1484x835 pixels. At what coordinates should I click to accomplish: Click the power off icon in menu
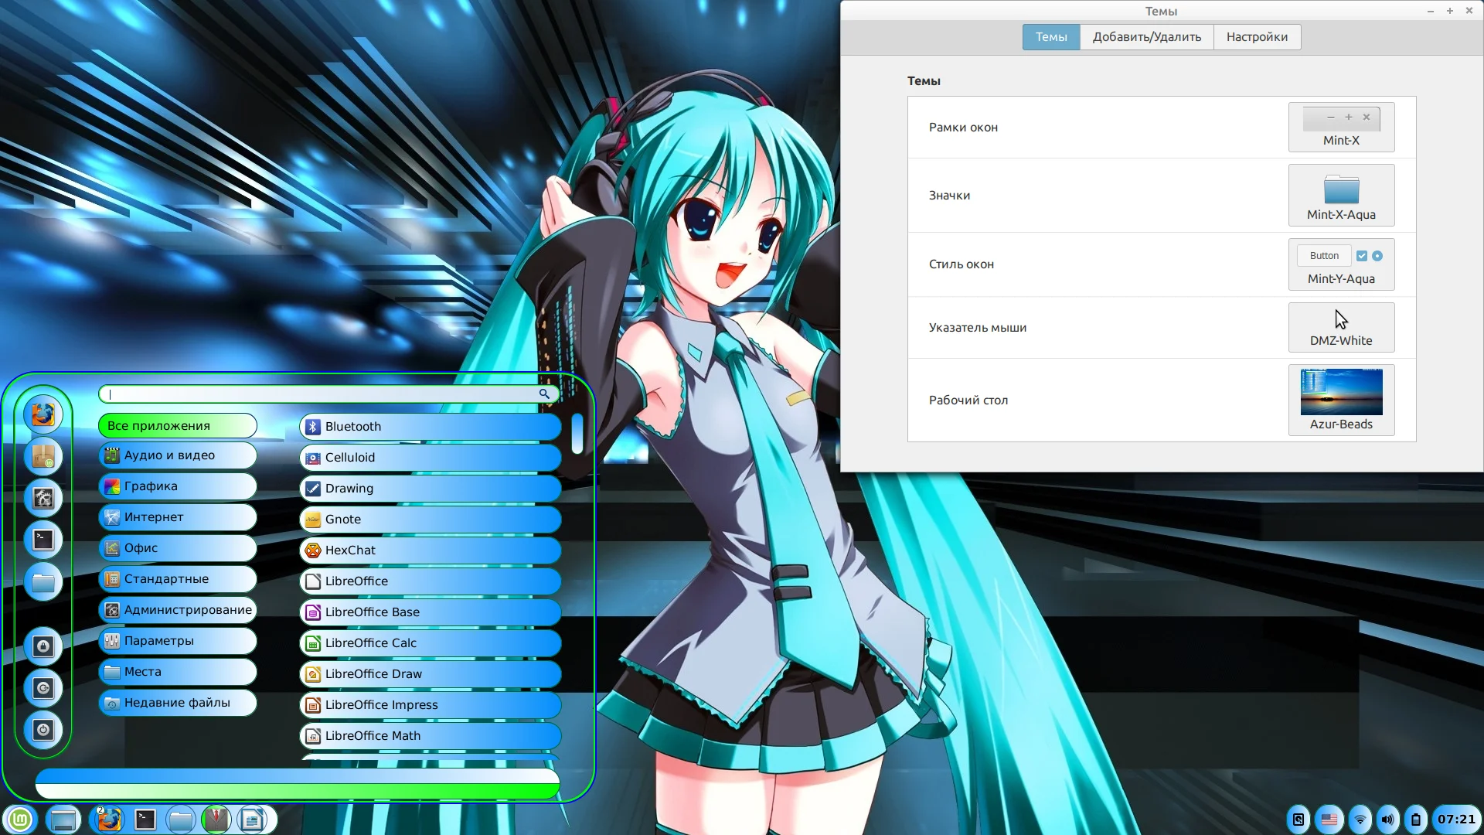[x=43, y=730]
